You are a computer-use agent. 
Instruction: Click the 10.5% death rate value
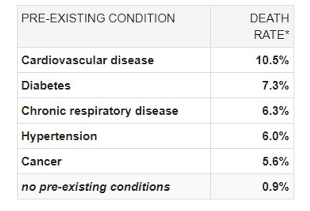tap(272, 60)
